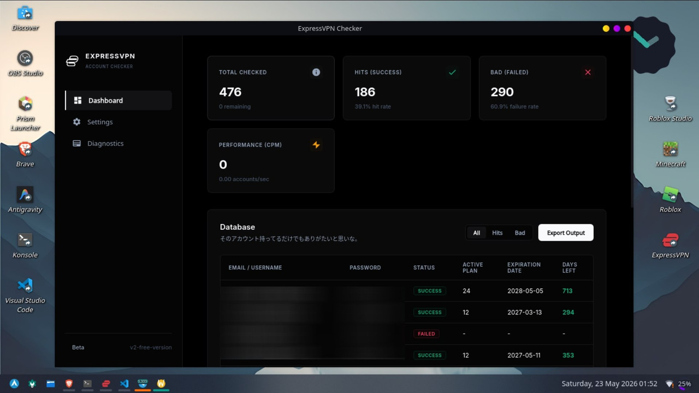Image resolution: width=699 pixels, height=393 pixels.
Task: Click the Active Plan column header
Action: [x=473, y=267]
